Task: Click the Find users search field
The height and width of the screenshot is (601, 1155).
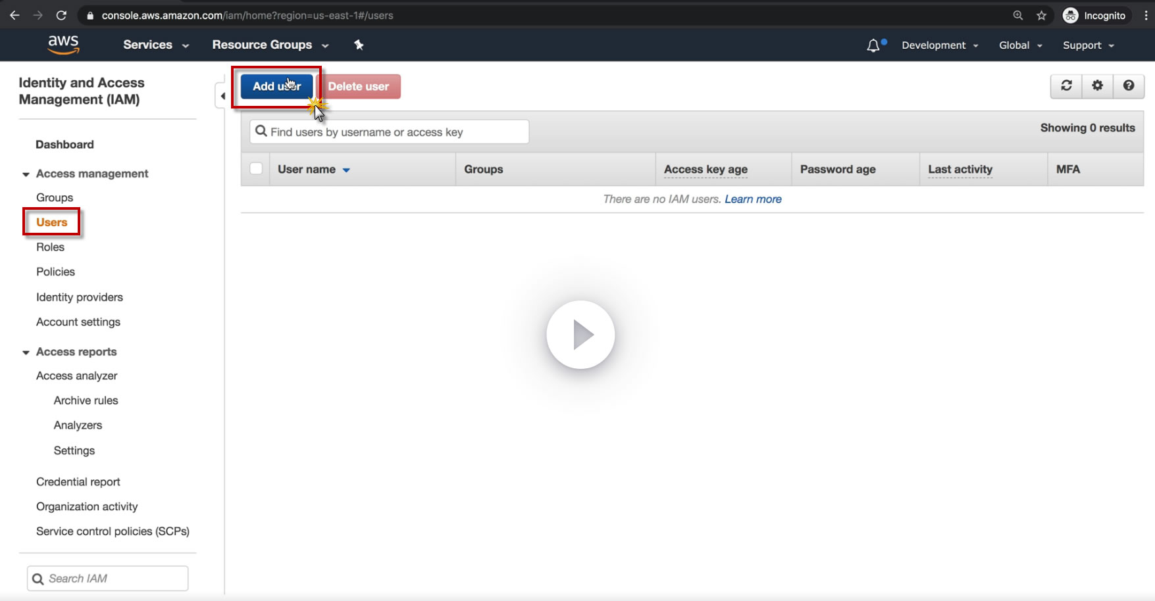Action: pyautogui.click(x=390, y=132)
